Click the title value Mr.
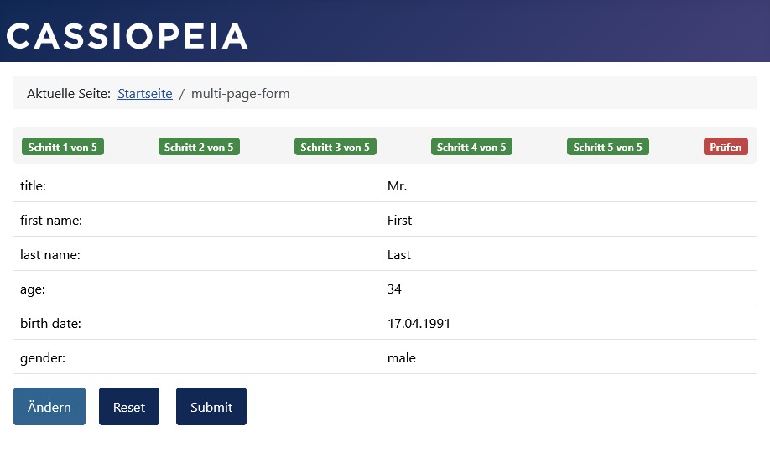This screenshot has height=453, width=770. pos(398,186)
